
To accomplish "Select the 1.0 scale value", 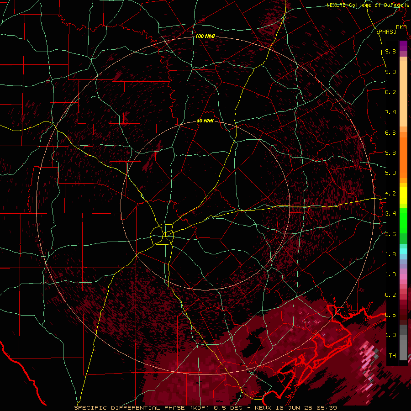I will (x=390, y=274).
